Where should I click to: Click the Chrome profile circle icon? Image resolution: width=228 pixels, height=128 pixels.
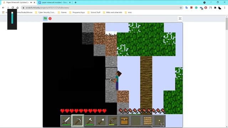204,2
